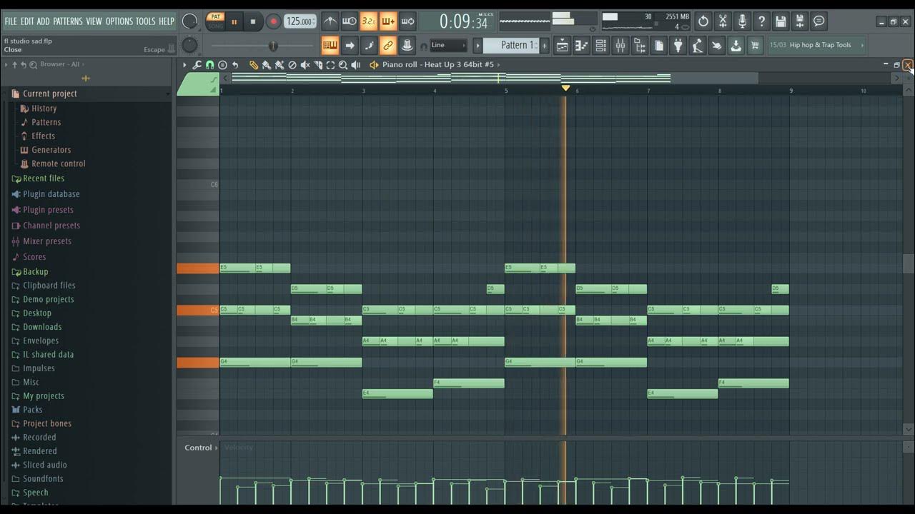This screenshot has width=915, height=514.
Task: Click the plus button next to Pattern 1
Action: coord(544,46)
